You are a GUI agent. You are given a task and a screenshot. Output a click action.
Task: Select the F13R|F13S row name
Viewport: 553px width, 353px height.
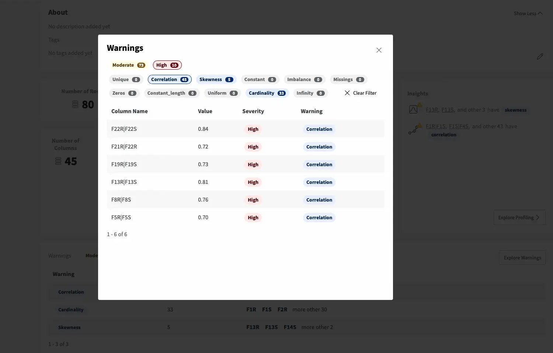tap(124, 182)
